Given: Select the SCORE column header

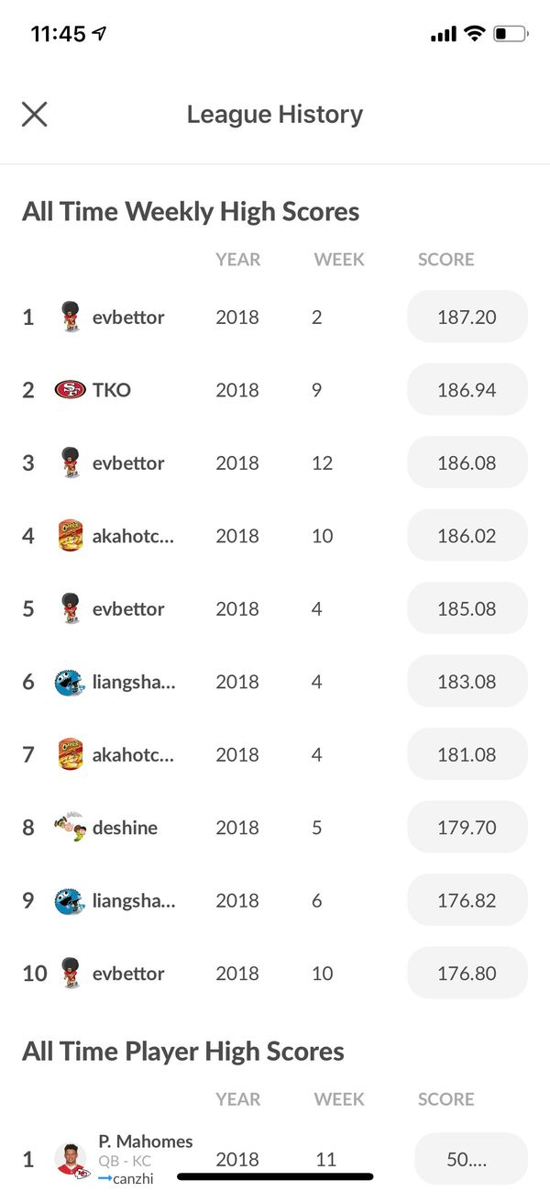Looking at the screenshot, I should click(445, 260).
